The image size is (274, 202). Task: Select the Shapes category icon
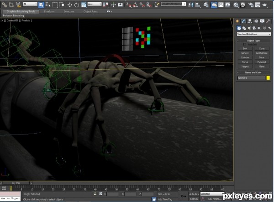tap(244, 28)
